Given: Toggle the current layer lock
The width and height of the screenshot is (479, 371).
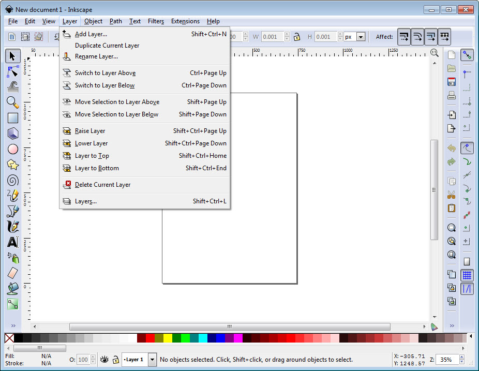Looking at the screenshot, I should click(115, 360).
